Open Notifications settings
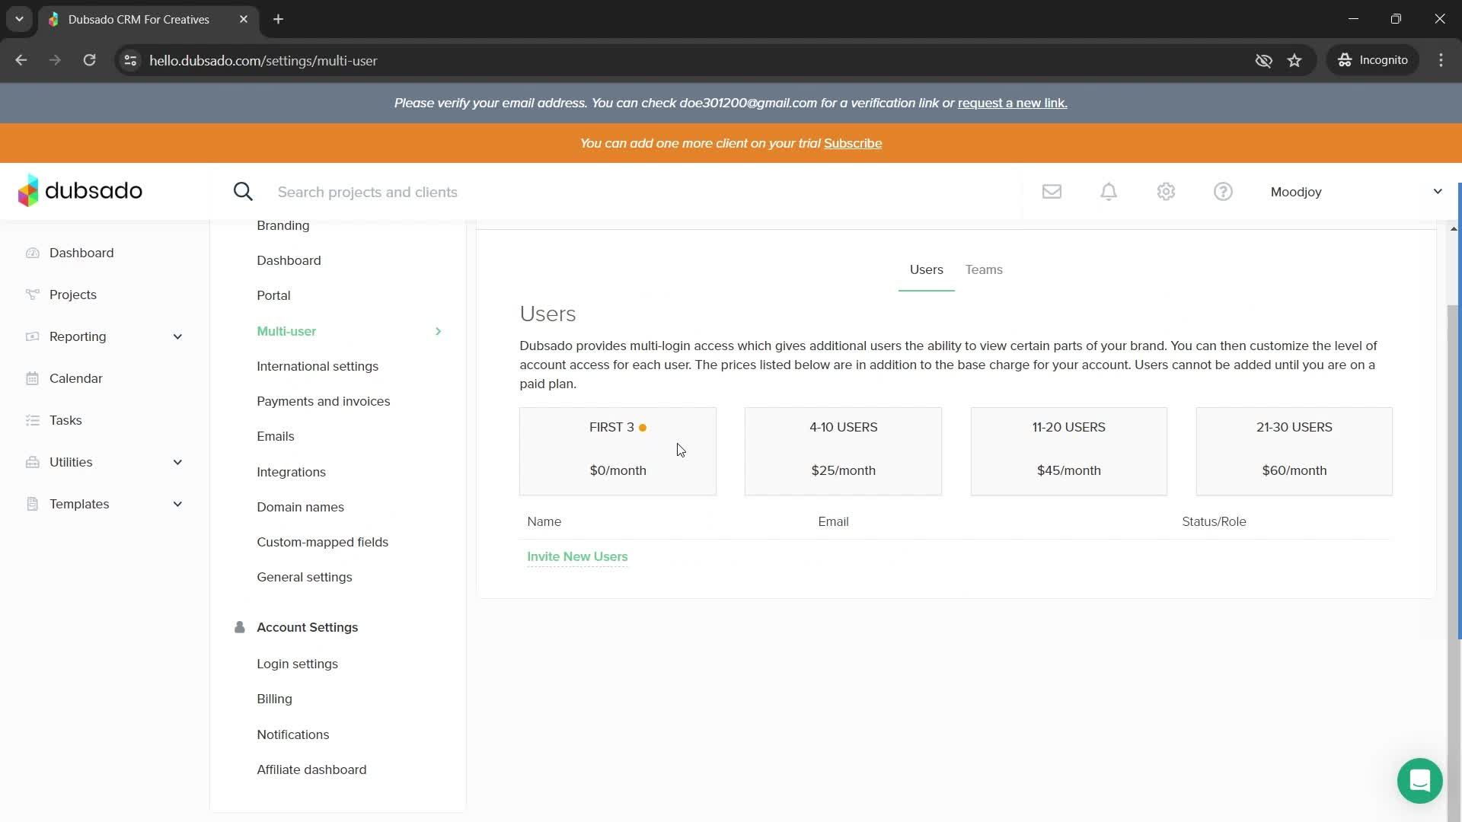The height and width of the screenshot is (822, 1462). point(293,734)
